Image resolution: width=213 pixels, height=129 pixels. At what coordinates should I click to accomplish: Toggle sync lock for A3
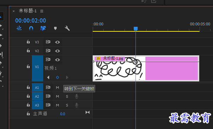coord(48,105)
